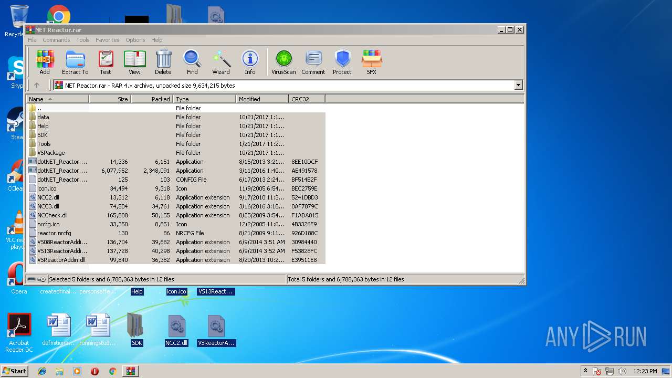Select NCC2.dll in archive list

click(176, 197)
